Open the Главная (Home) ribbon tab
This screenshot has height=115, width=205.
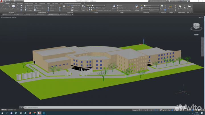(7, 3)
